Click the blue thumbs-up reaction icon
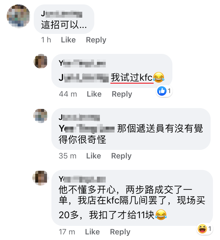This screenshot has width=220, height=240. (162, 91)
